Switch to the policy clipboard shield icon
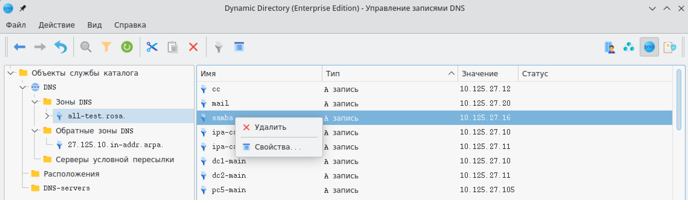This screenshot has height=200, width=688. pos(669,47)
